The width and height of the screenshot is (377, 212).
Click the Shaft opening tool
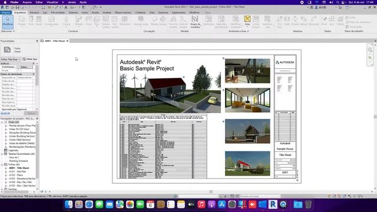click(287, 21)
